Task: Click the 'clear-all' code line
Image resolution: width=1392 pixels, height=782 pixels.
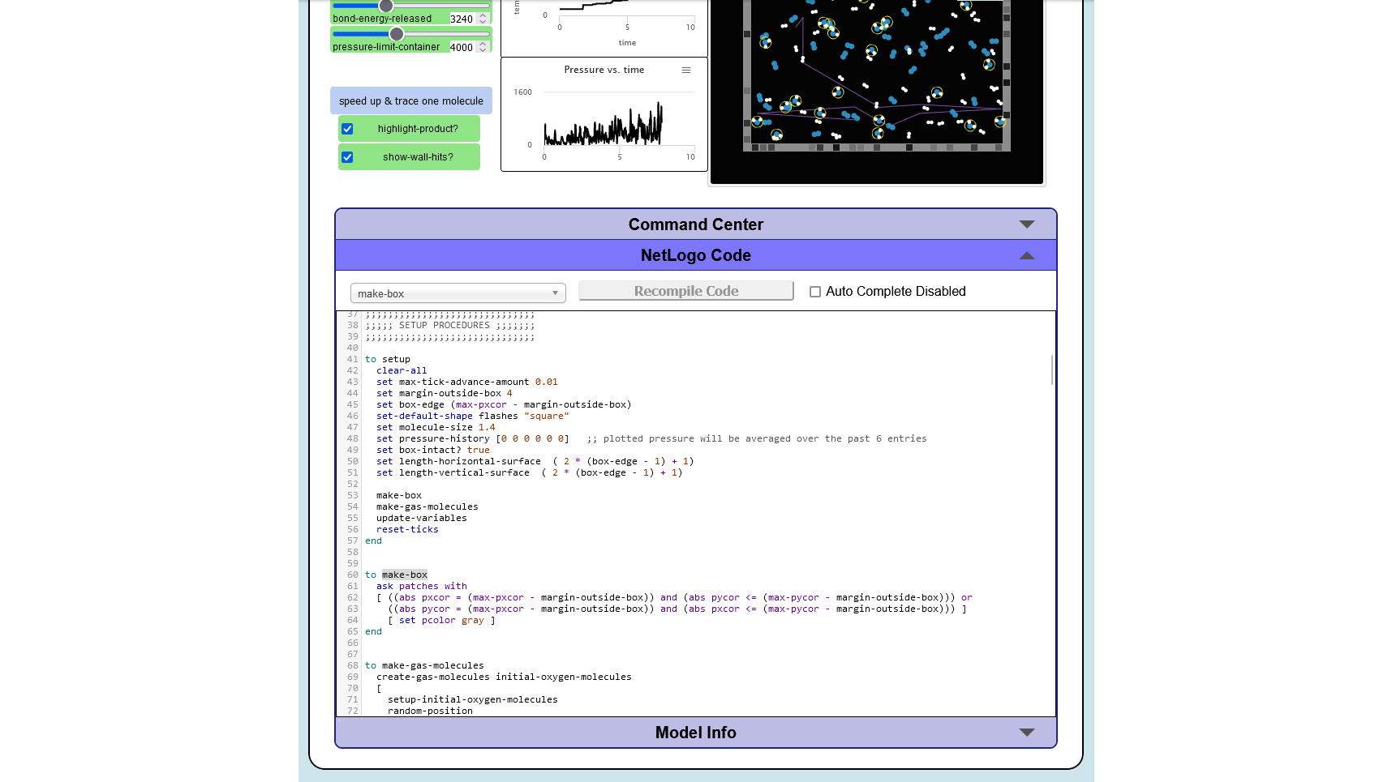Action: tap(402, 370)
